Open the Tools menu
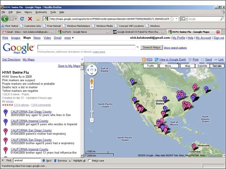226x169 pixels. coord(53,12)
